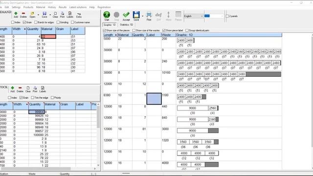The height and width of the screenshot is (176, 313).
Task: Print the Stock list
Action: coord(35,89)
